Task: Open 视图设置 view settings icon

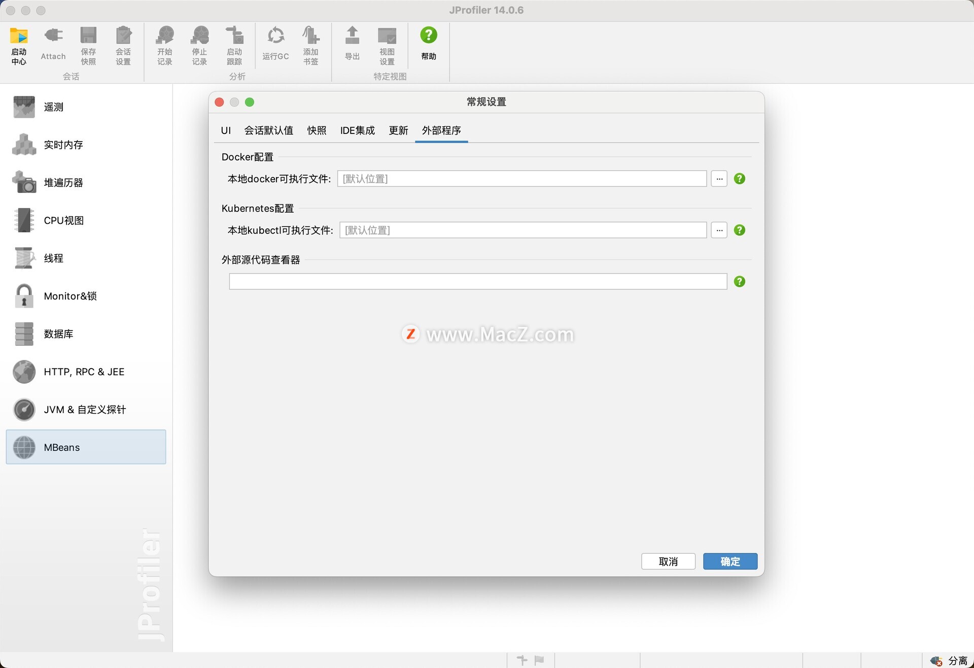Action: [x=387, y=46]
